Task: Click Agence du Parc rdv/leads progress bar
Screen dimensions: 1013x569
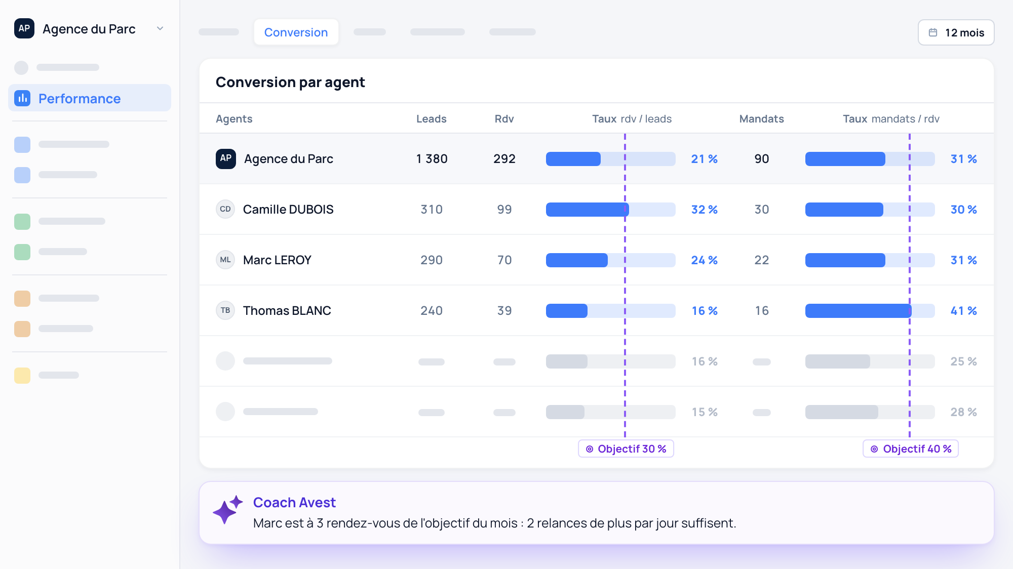Action: tap(611, 159)
